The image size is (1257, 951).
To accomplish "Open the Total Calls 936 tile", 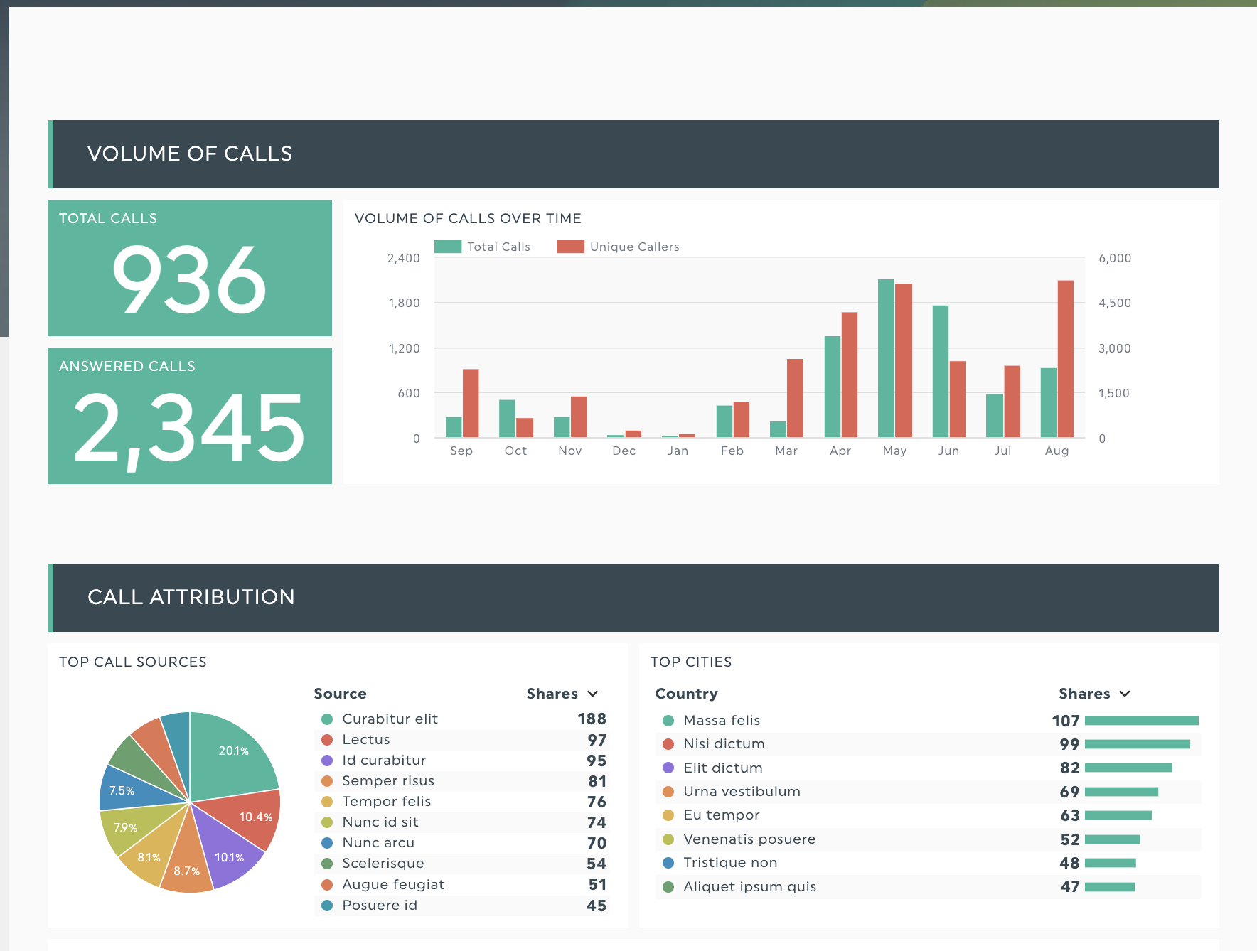I will (189, 268).
